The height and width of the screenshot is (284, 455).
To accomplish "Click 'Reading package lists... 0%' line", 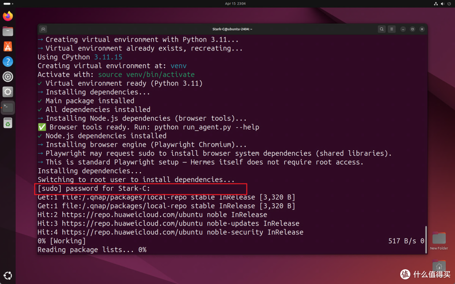I will pos(92,249).
